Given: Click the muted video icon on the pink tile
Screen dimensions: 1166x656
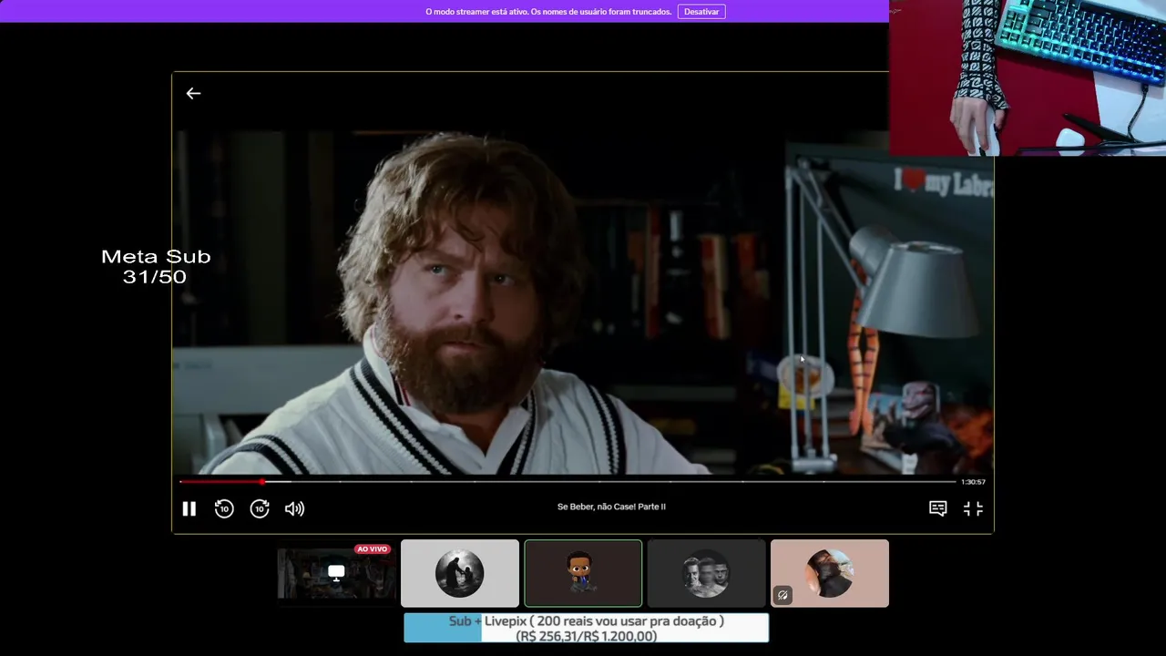Looking at the screenshot, I should click(782, 595).
